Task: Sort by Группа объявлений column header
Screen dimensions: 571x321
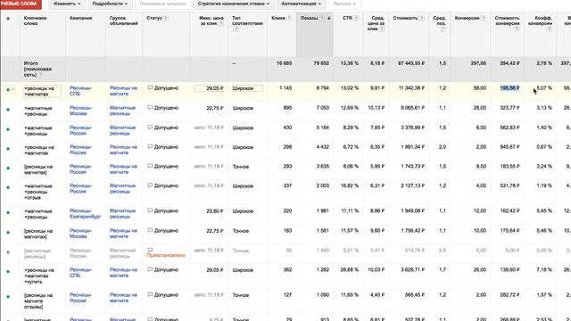Action: (x=123, y=21)
